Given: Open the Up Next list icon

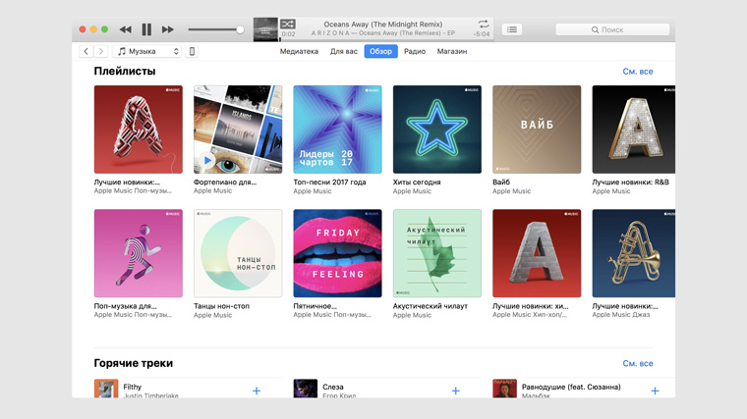Looking at the screenshot, I should (512, 29).
